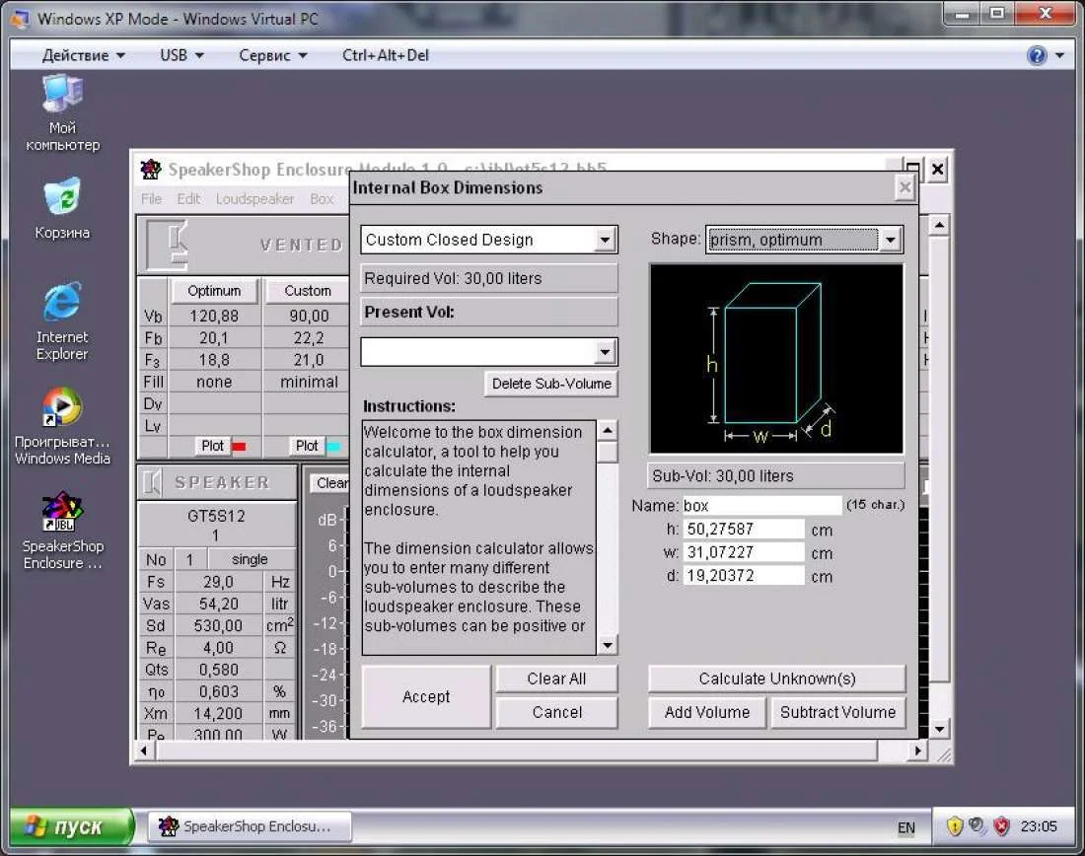Viewport: 1085px width, 856px height.
Task: Click the Subtract Volume button
Action: tap(837, 712)
